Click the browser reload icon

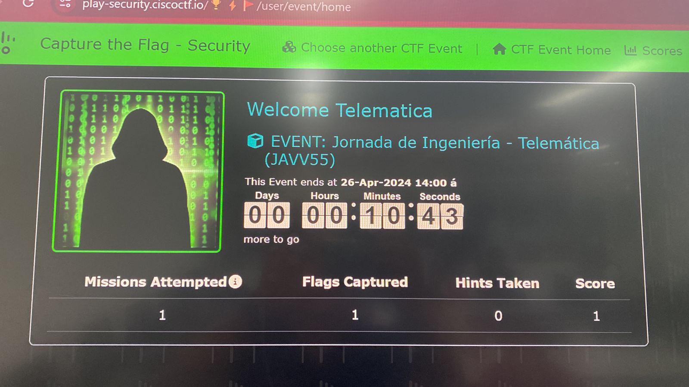point(28,3)
